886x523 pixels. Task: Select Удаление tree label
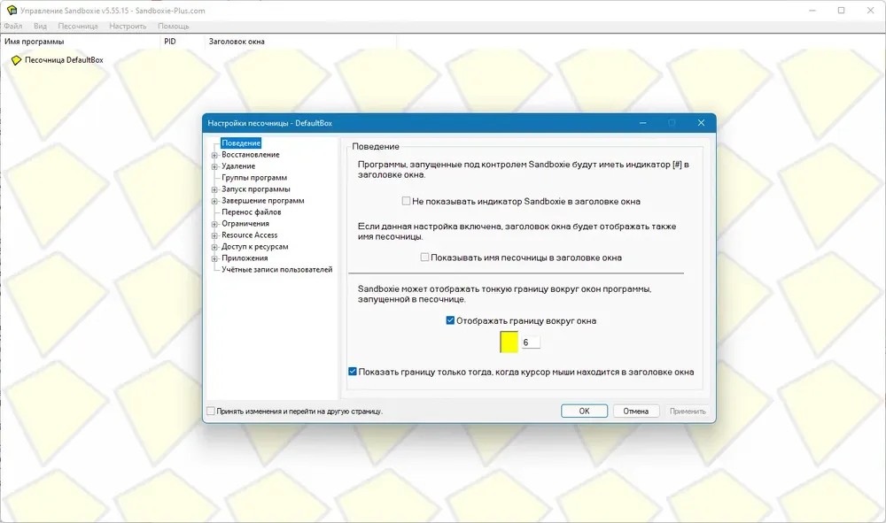coord(238,166)
